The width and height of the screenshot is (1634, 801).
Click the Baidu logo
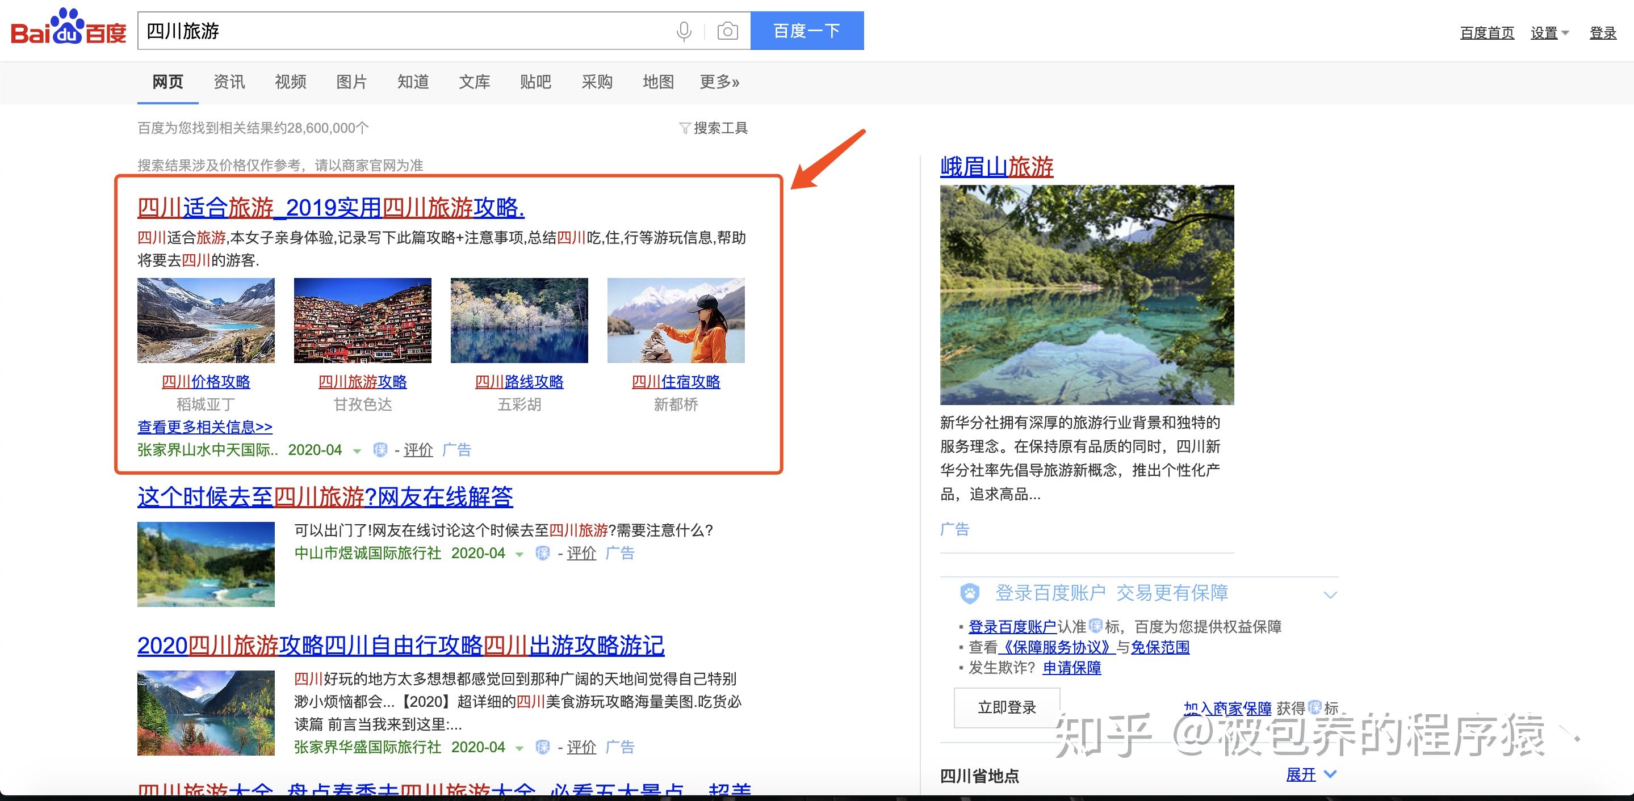[69, 28]
